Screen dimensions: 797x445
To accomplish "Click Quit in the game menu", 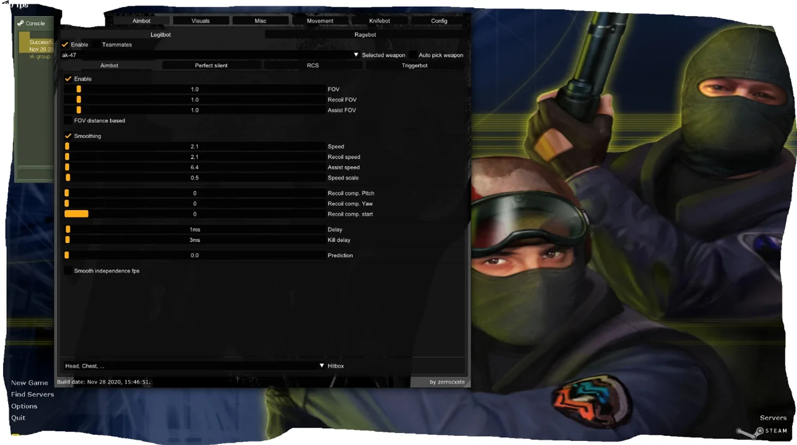I will pyautogui.click(x=18, y=418).
